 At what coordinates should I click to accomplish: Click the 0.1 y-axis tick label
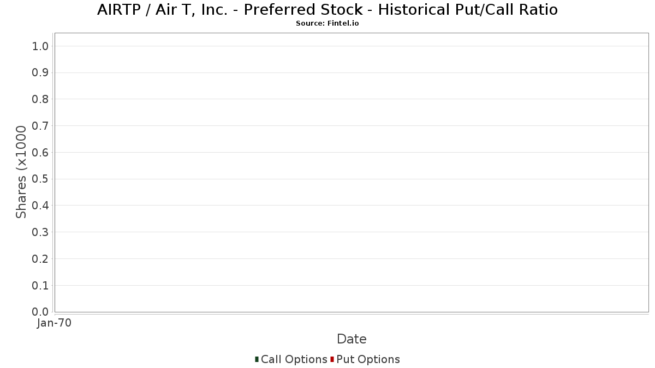coord(40,286)
